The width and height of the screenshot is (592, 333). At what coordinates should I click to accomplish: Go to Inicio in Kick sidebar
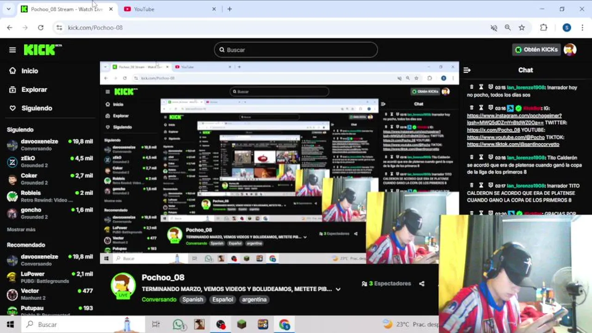click(24, 71)
